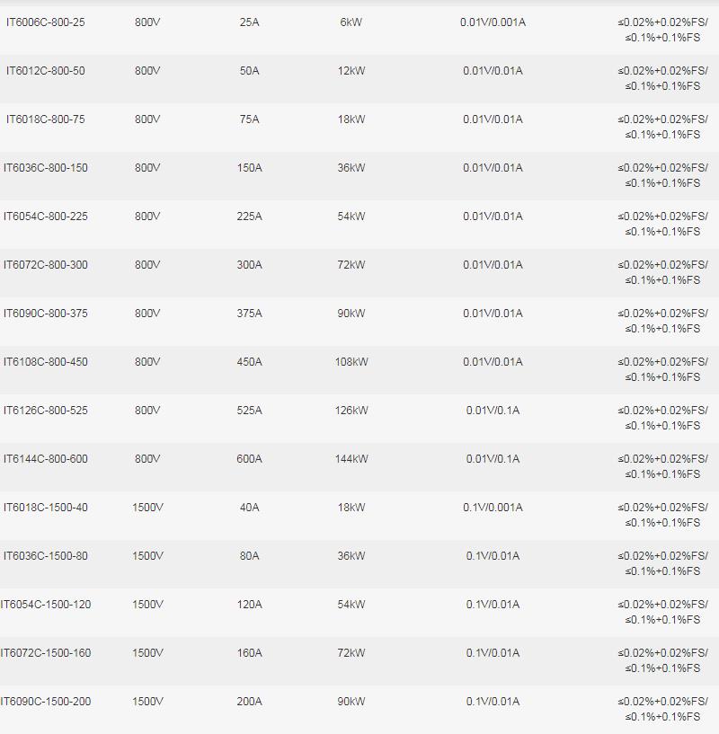Screen dimensions: 719x734
Task: Click the IT6006C-800-25 model name
Action: coord(46,22)
